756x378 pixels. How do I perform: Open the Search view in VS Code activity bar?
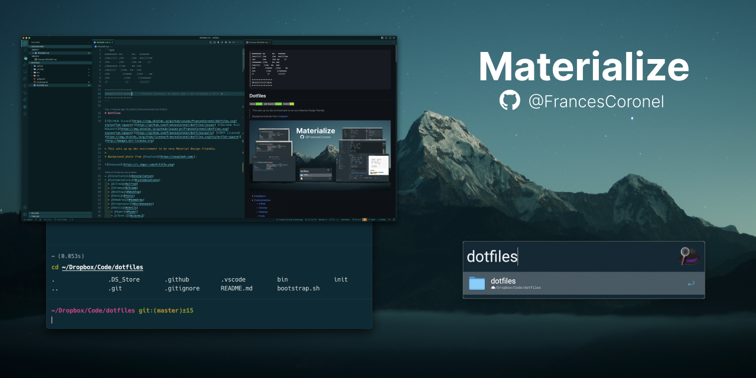25,50
